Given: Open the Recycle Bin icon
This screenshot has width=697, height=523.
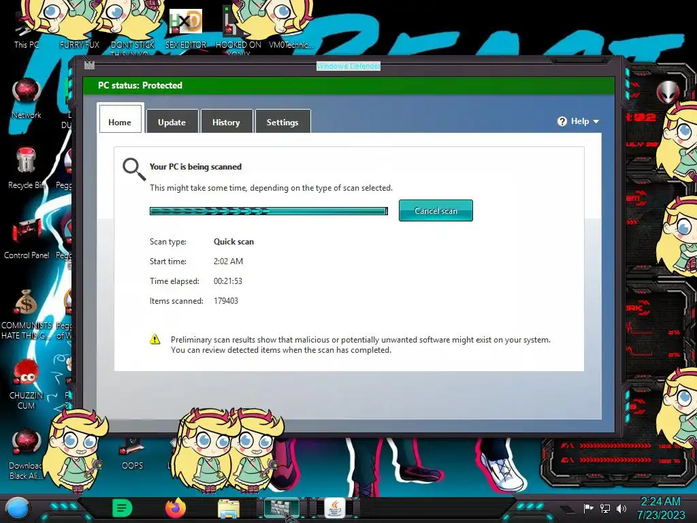Looking at the screenshot, I should pos(25,168).
